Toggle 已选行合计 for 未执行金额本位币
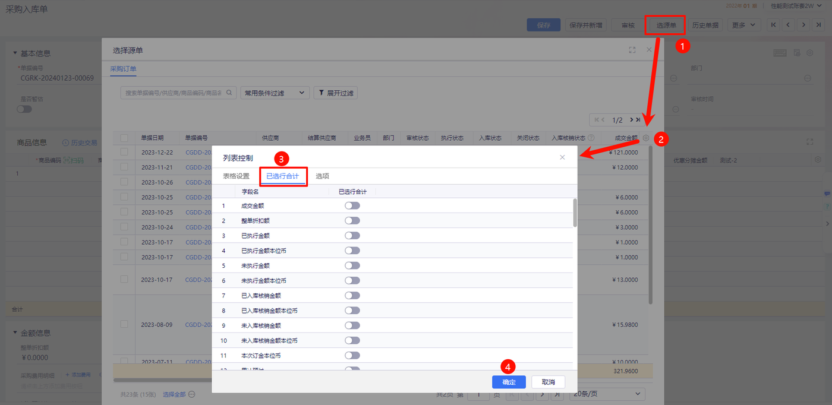Screen dimensions: 832x405 [352, 280]
